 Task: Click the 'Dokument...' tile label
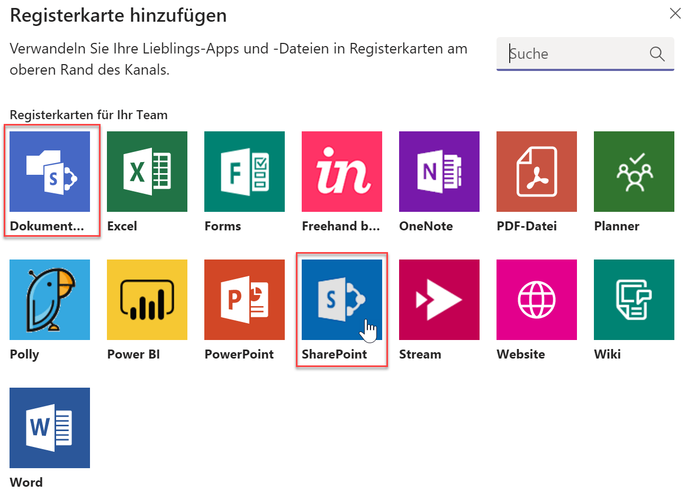[x=47, y=226]
